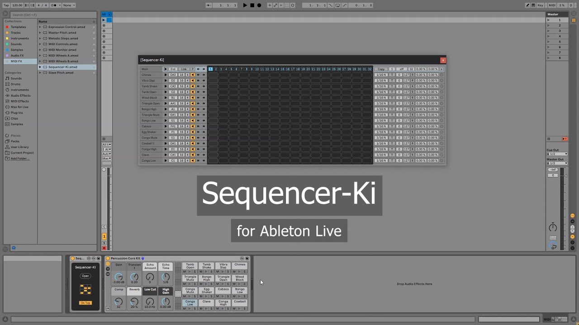This screenshot has height=325, width=579.
Task: Open Master Out 1/2 dropdown
Action: click(557, 163)
